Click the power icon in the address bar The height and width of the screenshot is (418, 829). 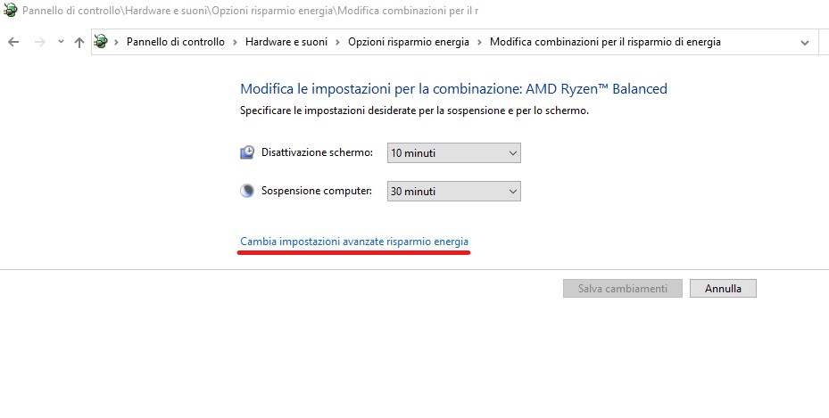102,42
